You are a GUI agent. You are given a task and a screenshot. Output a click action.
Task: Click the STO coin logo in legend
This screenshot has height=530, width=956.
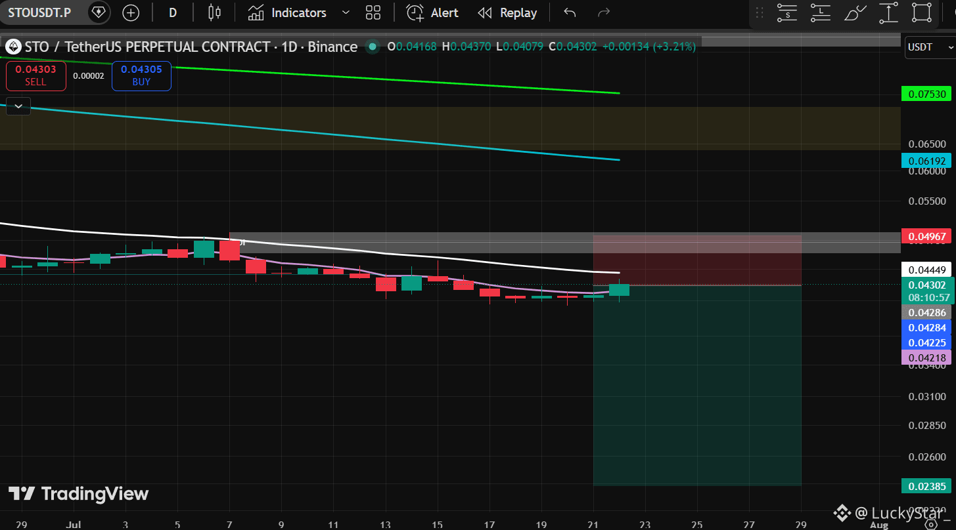point(13,47)
